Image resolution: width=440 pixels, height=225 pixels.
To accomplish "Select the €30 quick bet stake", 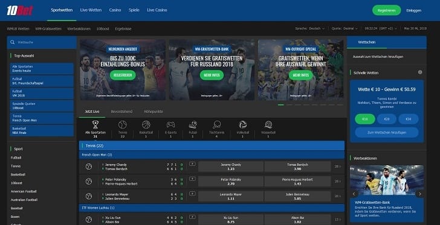I will 409,119.
